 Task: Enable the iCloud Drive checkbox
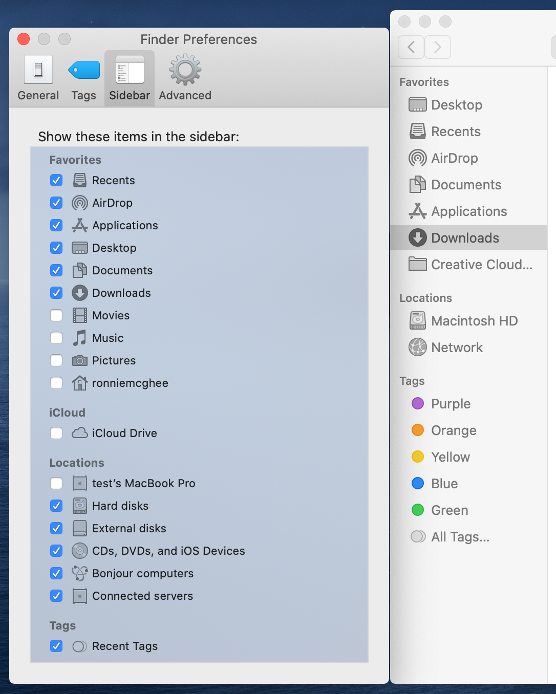(x=56, y=433)
